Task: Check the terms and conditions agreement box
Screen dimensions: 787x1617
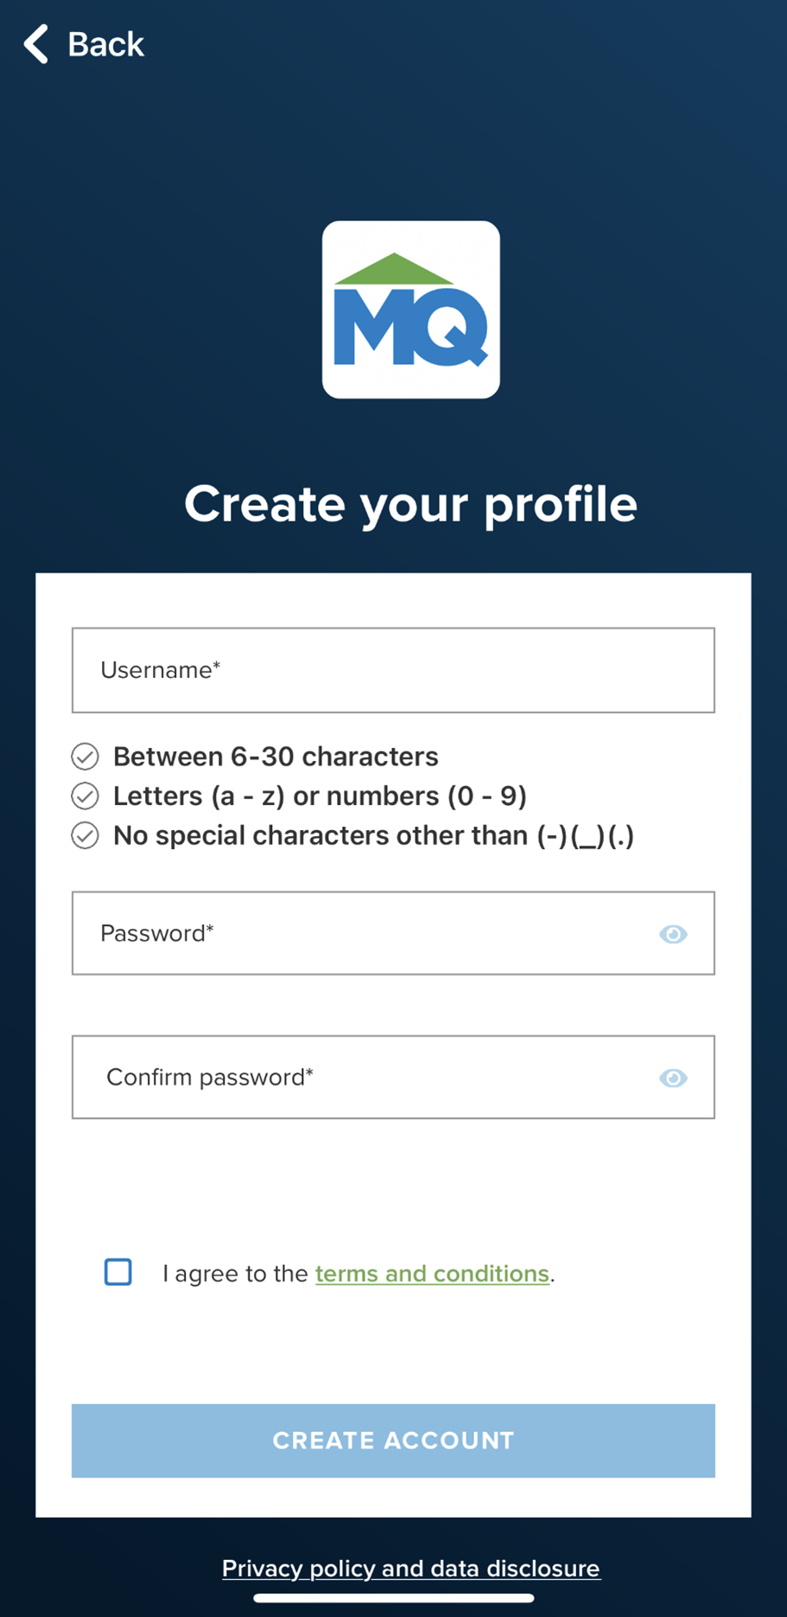Action: pyautogui.click(x=118, y=1272)
